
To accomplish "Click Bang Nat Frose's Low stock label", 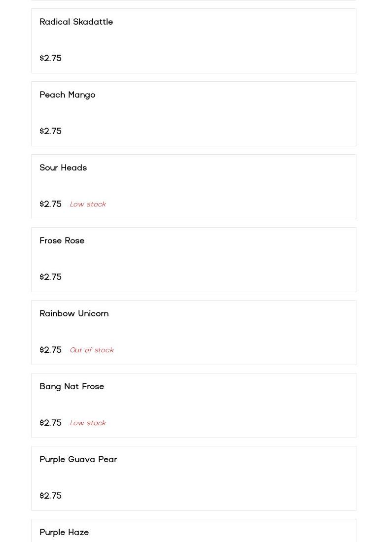I will click(x=88, y=423).
